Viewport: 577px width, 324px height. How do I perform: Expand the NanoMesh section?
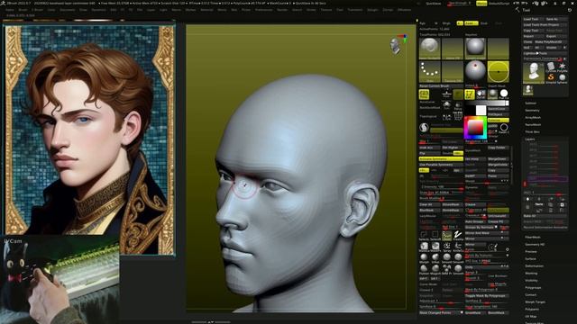[x=533, y=124]
